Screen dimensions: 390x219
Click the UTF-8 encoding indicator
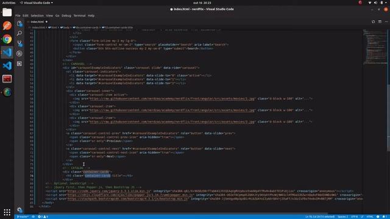coord(354,217)
